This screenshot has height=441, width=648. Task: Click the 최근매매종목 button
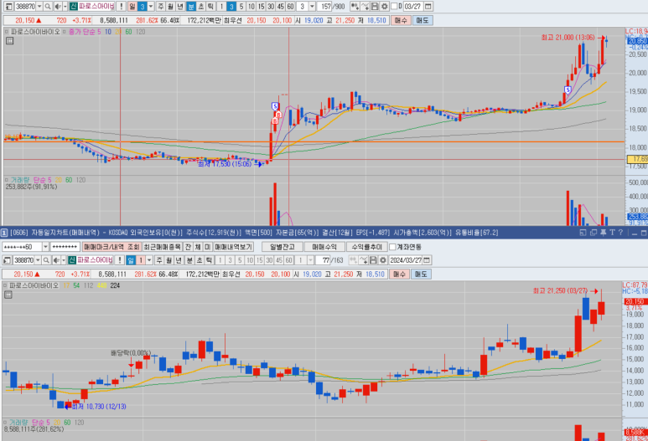[162, 247]
